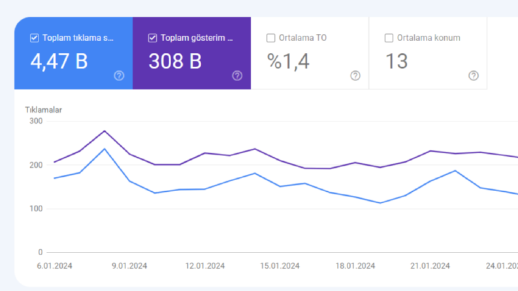Enable the Ortalama TO checkbox
The width and height of the screenshot is (518, 291).
[x=270, y=38]
